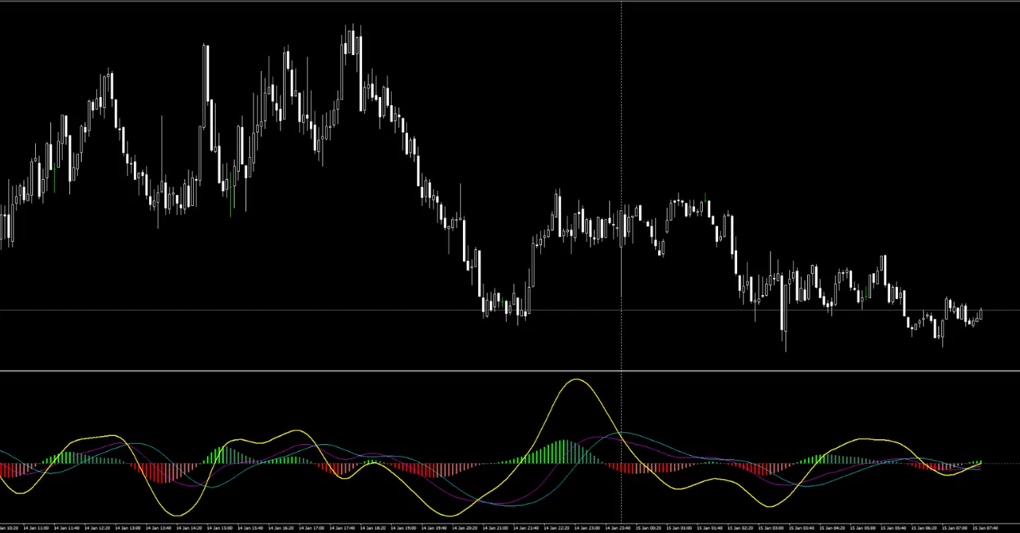Click the 14 Jan 21:00 time axis label

point(495,527)
